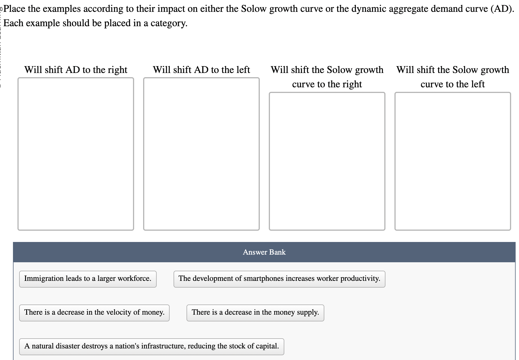The width and height of the screenshot is (519, 360).
Task: Select the "decrease in the money supply" card
Action: 255,313
